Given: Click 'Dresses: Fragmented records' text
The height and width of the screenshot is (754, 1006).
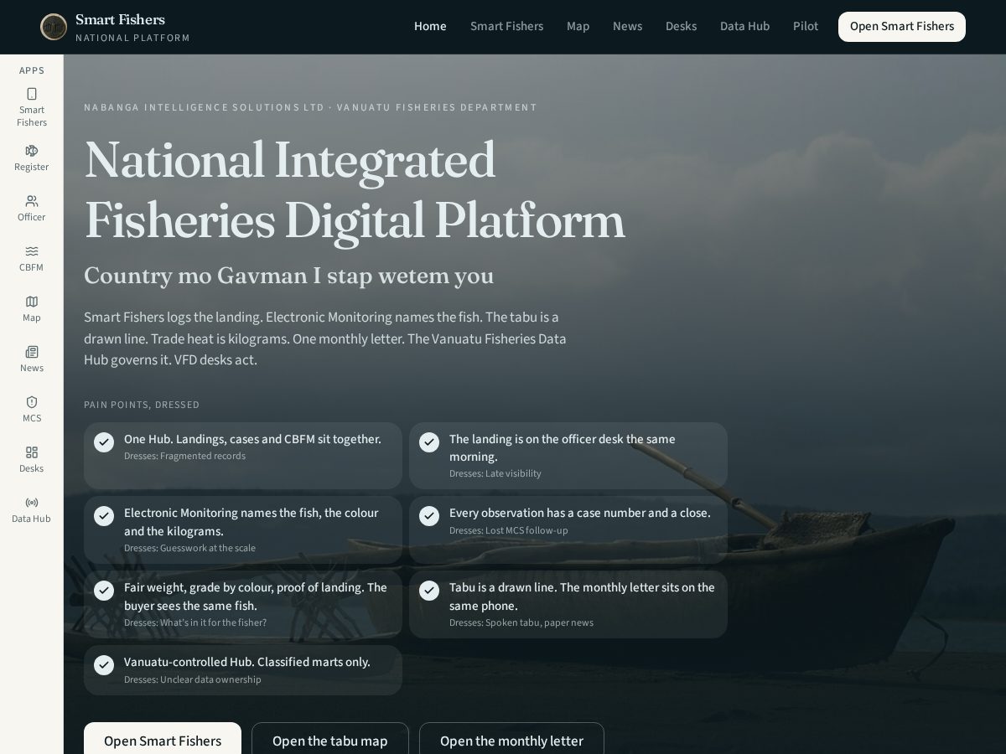Looking at the screenshot, I should click(x=184, y=457).
